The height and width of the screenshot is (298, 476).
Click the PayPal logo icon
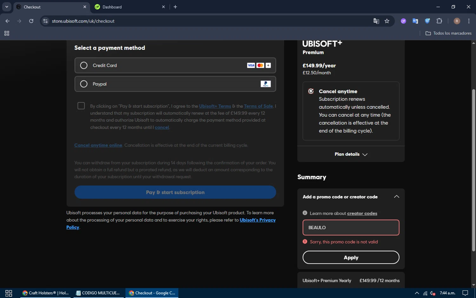[266, 84]
